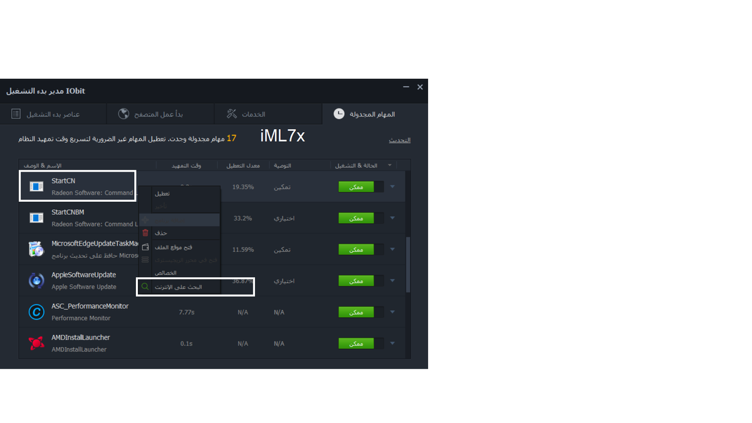
Task: Open the dropdown arrow for StartCN row
Action: pos(392,187)
